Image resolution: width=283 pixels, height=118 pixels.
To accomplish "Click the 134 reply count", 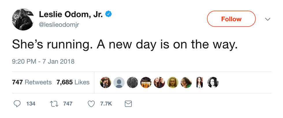I will pos(31,104).
